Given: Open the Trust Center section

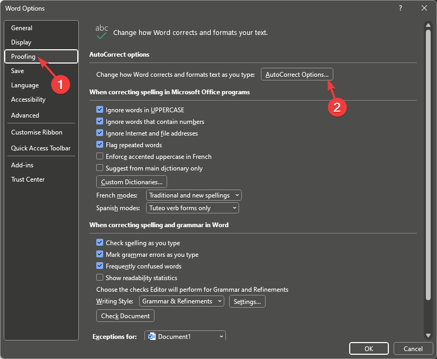Looking at the screenshot, I should point(28,179).
